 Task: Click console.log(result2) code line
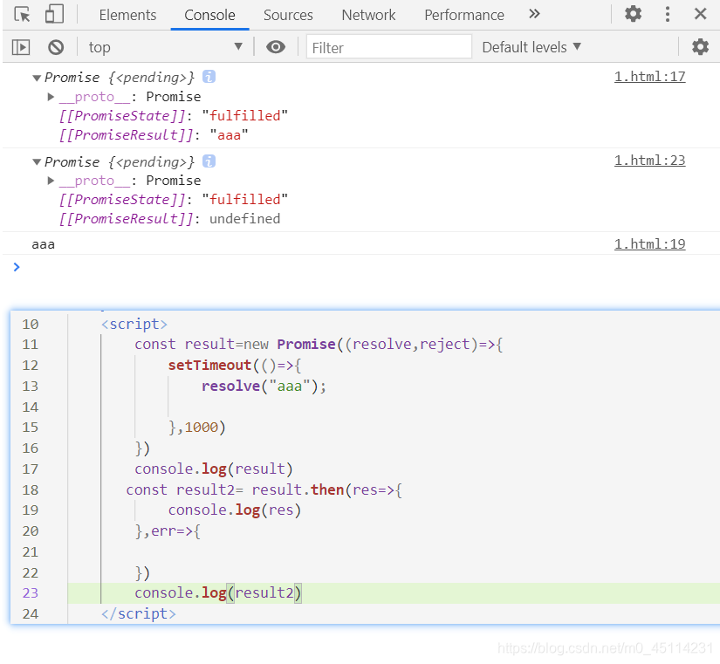click(x=217, y=592)
